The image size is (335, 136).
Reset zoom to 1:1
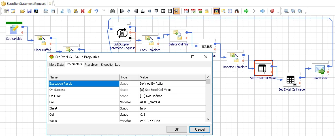pyautogui.click(x=300, y=11)
